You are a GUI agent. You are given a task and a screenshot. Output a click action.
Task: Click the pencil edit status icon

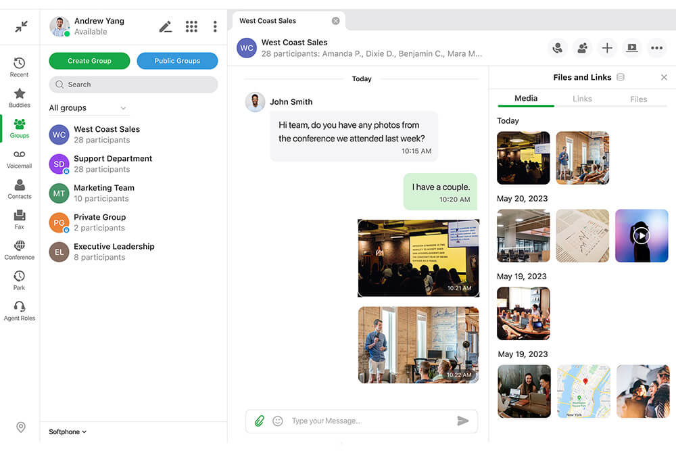coord(166,27)
